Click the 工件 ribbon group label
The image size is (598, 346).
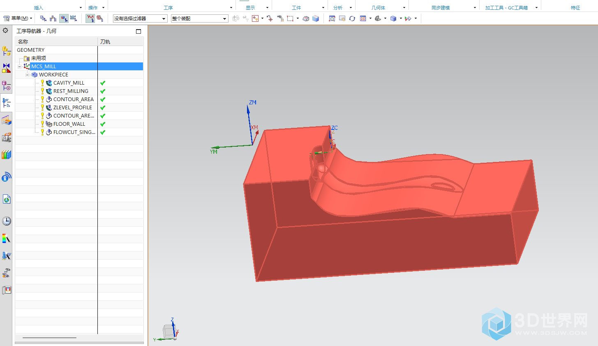point(296,8)
